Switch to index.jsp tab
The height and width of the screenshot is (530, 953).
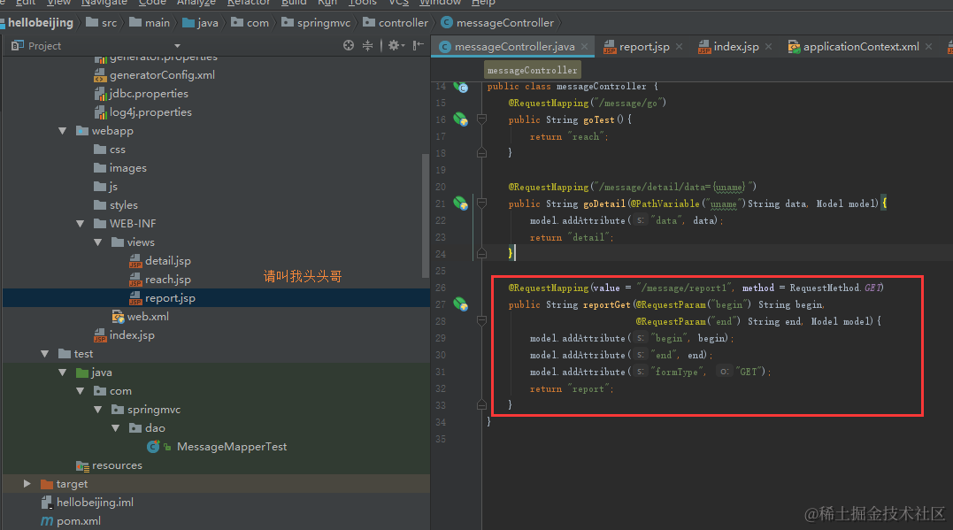pos(736,47)
